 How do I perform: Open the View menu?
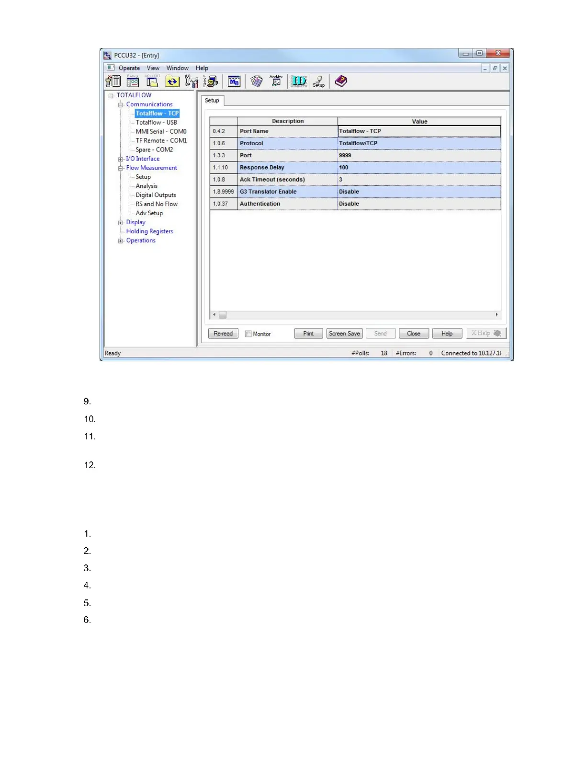[153, 68]
